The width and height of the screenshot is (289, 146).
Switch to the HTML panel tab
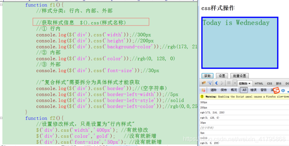(259, 83)
